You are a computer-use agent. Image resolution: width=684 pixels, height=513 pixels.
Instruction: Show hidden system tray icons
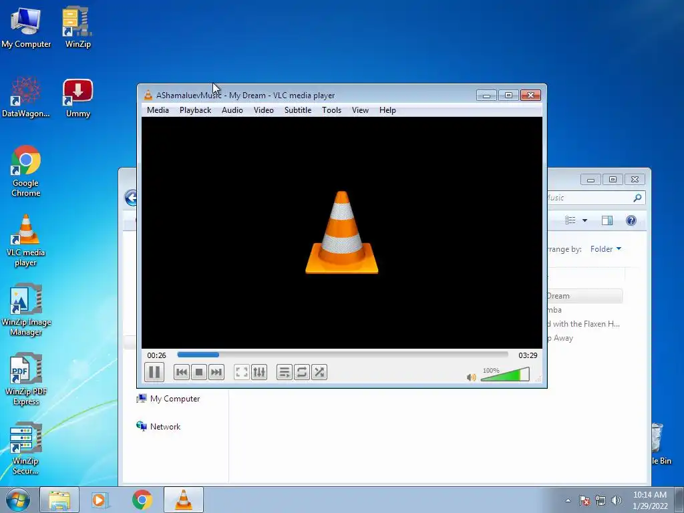point(568,500)
